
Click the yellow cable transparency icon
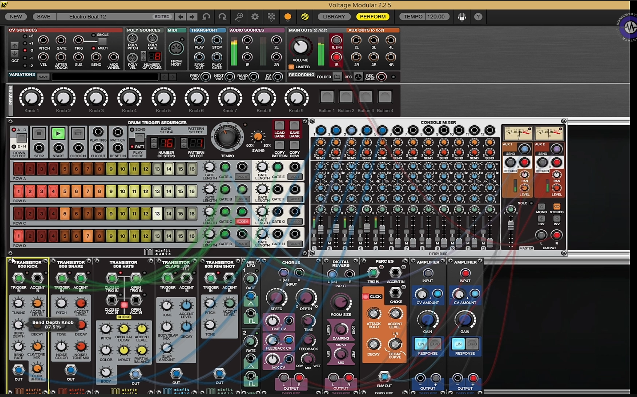coord(305,16)
